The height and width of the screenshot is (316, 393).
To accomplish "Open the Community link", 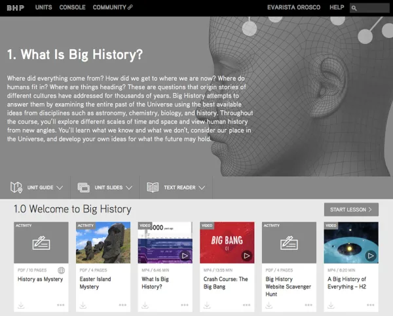I will coord(113,7).
